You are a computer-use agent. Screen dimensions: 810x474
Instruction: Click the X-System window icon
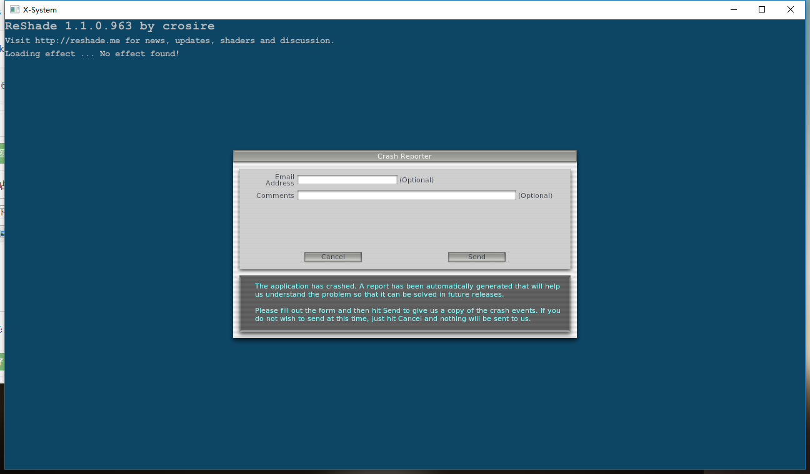point(14,9)
